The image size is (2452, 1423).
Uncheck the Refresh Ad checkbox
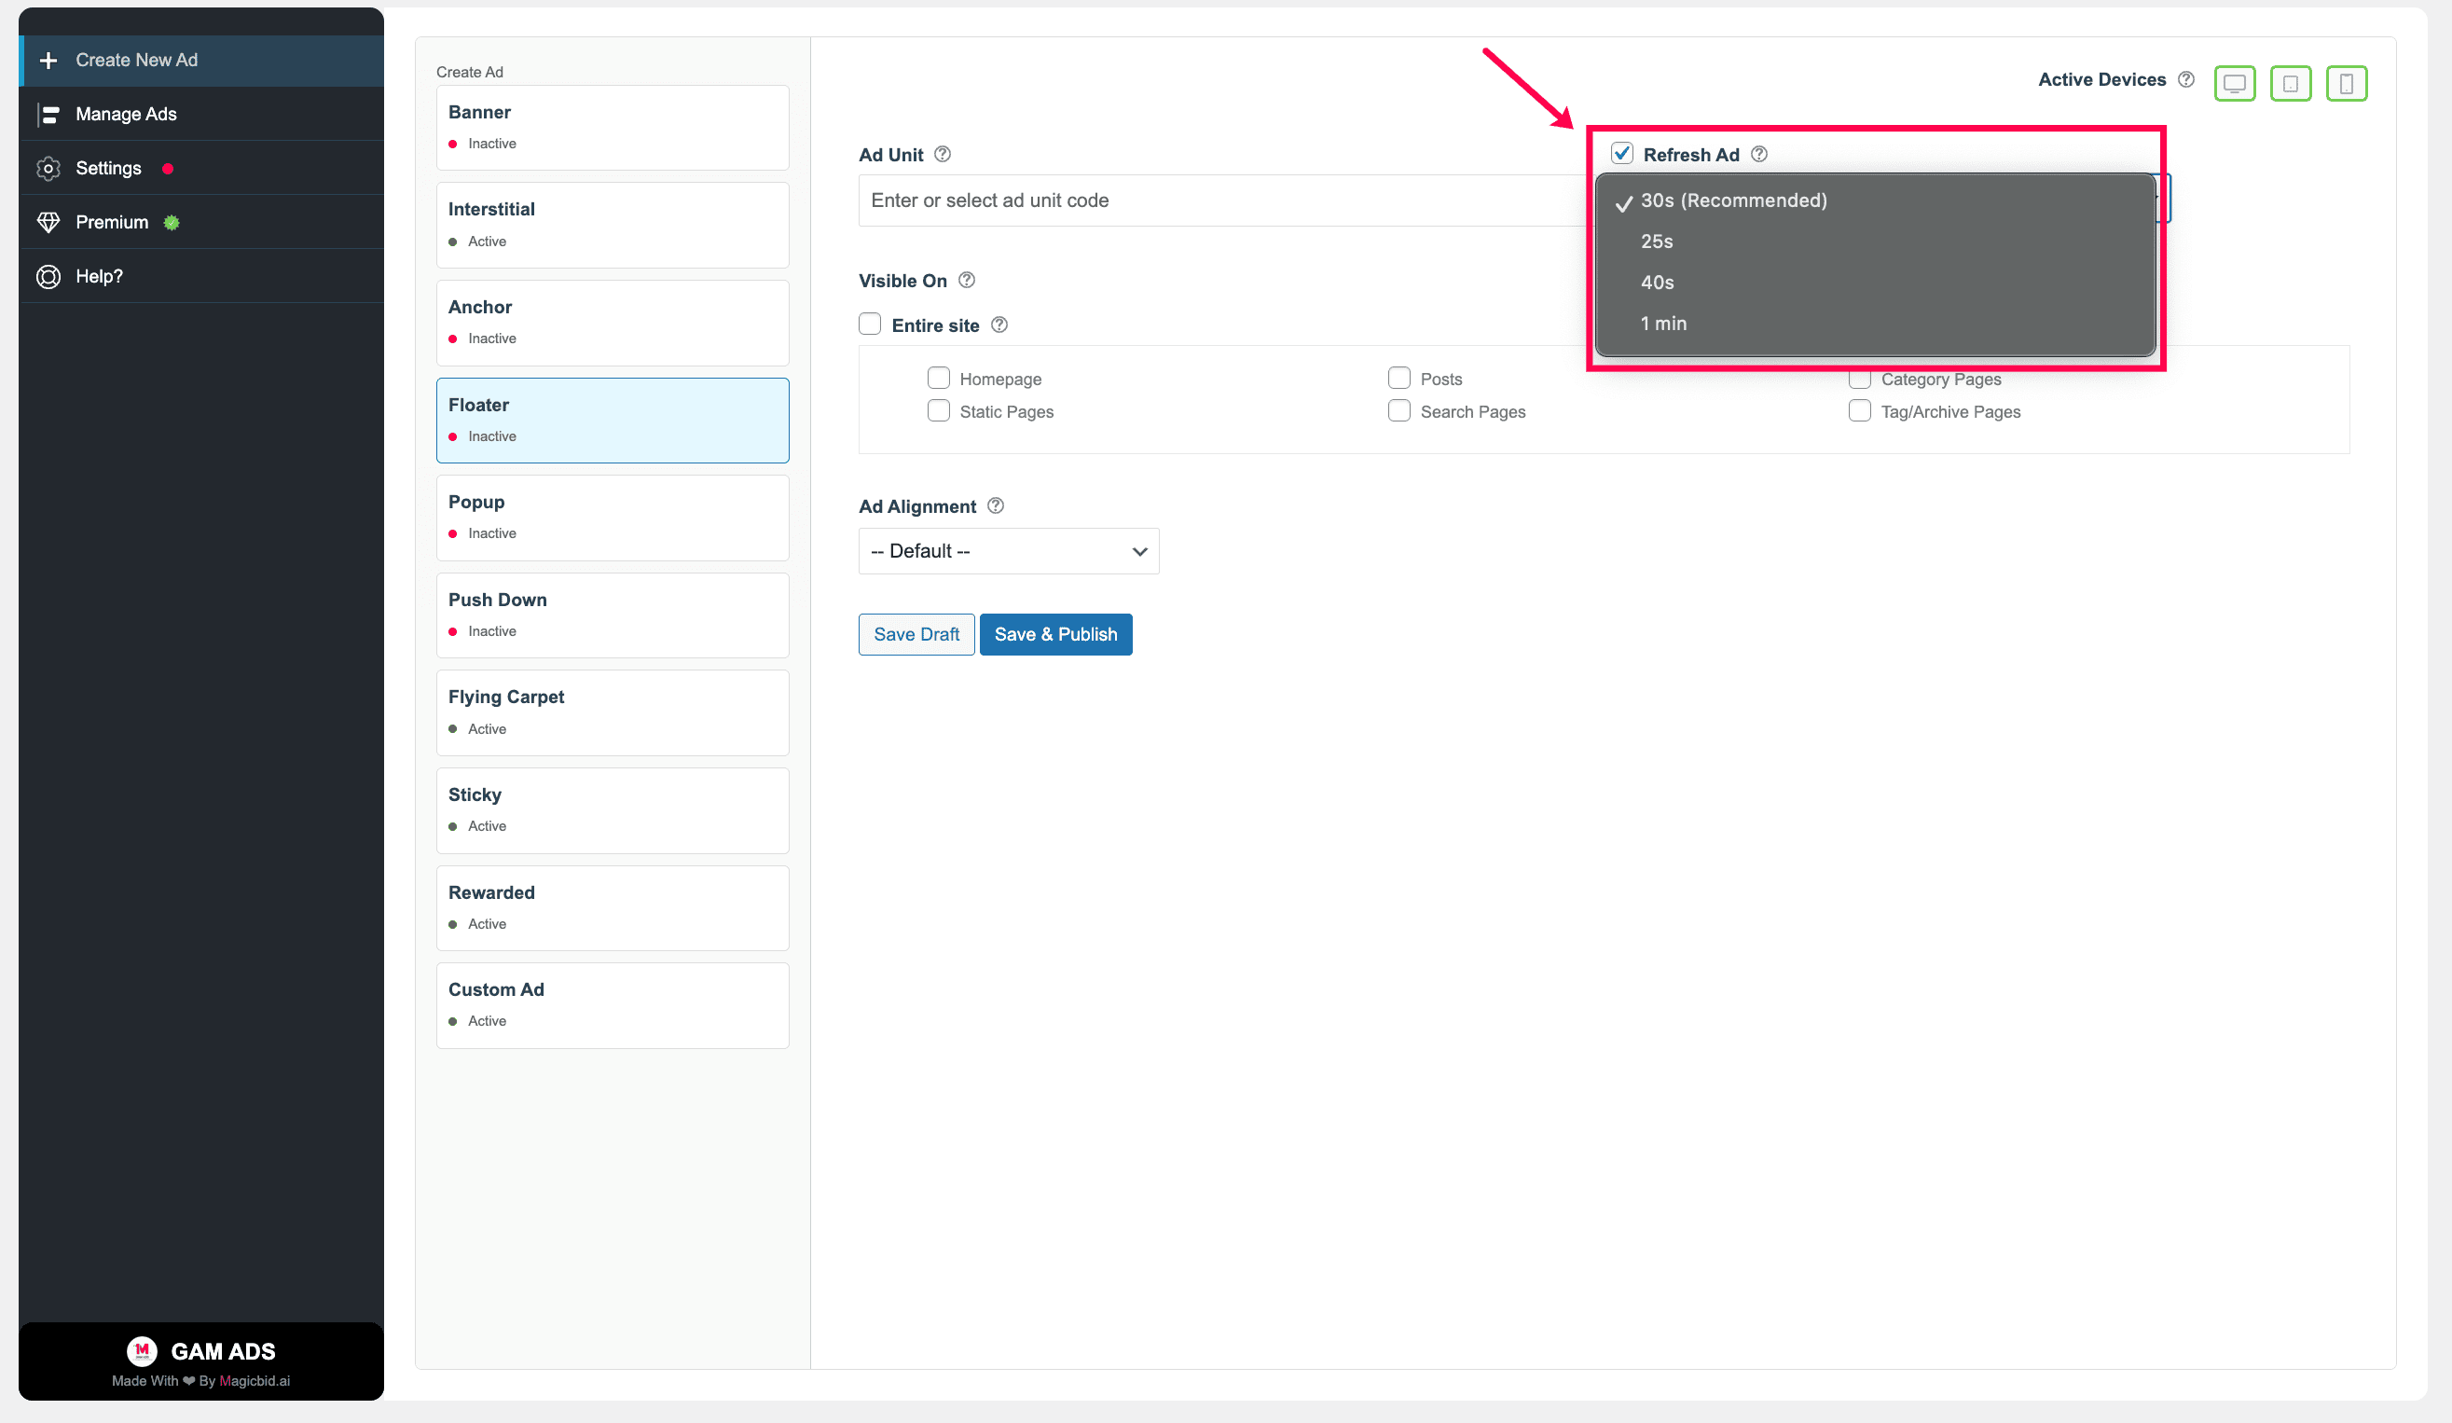(x=1621, y=153)
